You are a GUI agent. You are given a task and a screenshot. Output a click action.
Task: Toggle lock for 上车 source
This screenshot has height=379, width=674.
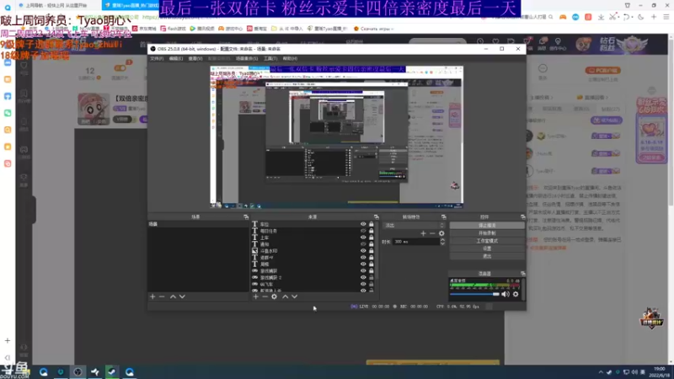pyautogui.click(x=372, y=238)
